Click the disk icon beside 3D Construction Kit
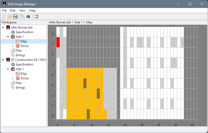Image resolution: width=208 pixels, height=133 pixels. (8, 60)
